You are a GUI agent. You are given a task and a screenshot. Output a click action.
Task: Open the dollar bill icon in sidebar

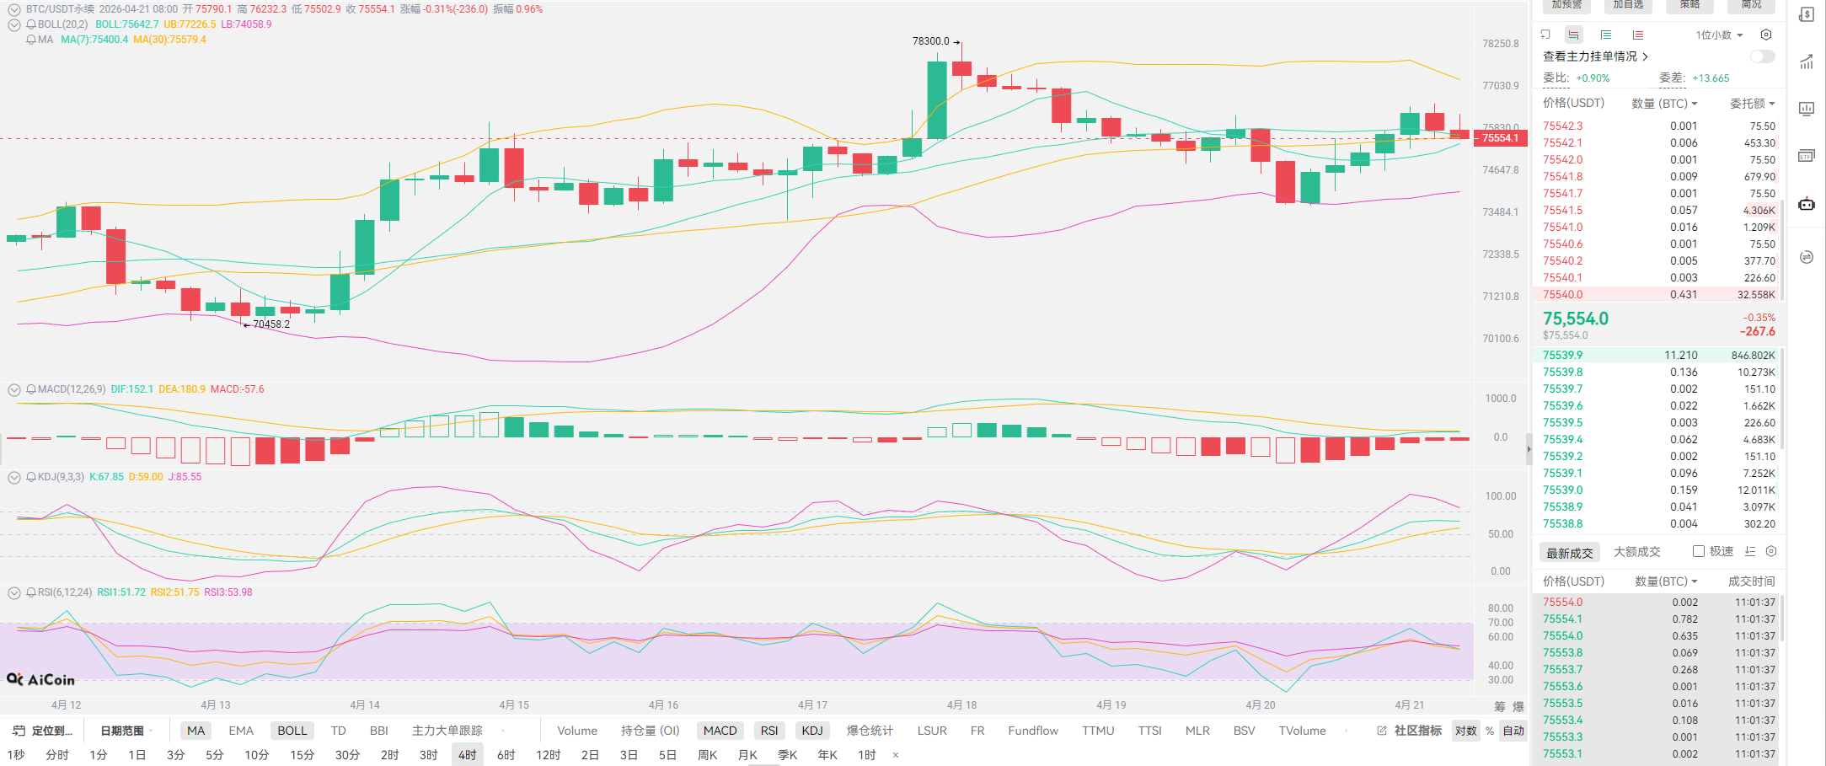[1806, 14]
